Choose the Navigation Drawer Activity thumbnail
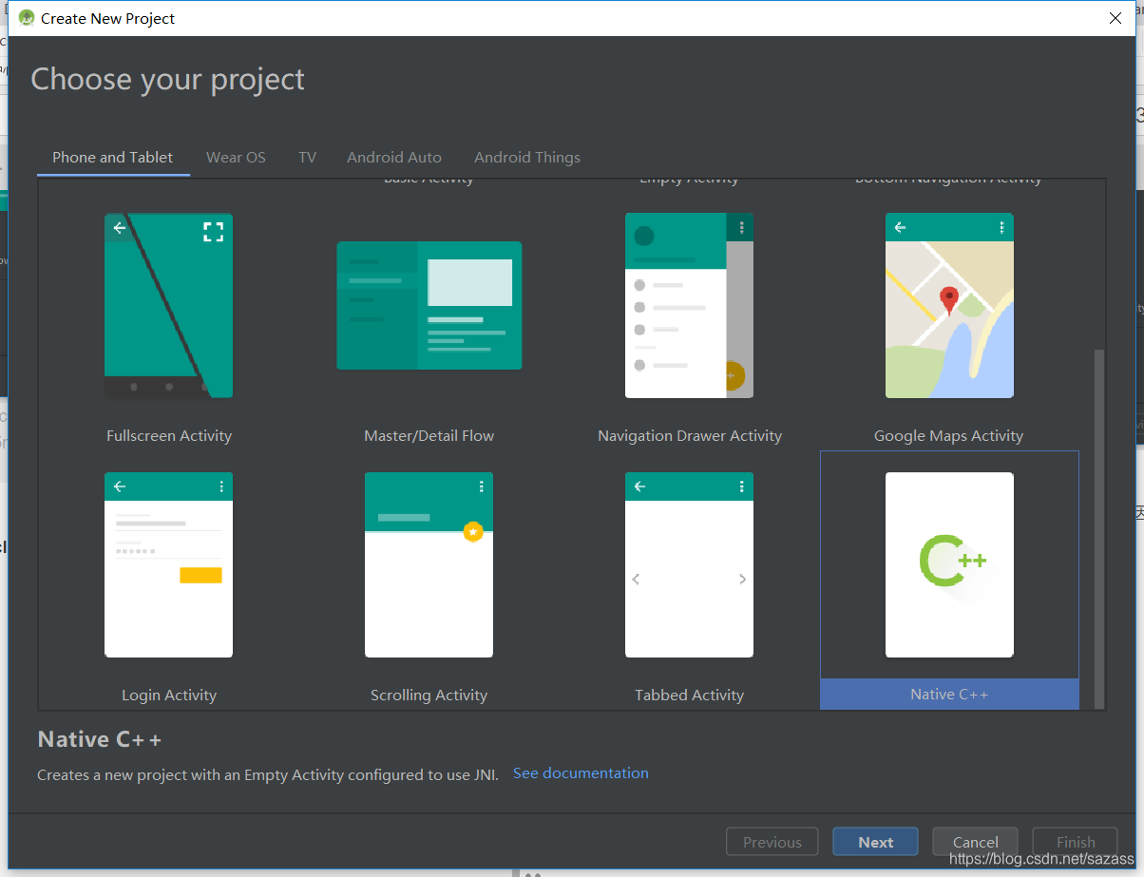This screenshot has width=1144, height=877. pyautogui.click(x=689, y=305)
